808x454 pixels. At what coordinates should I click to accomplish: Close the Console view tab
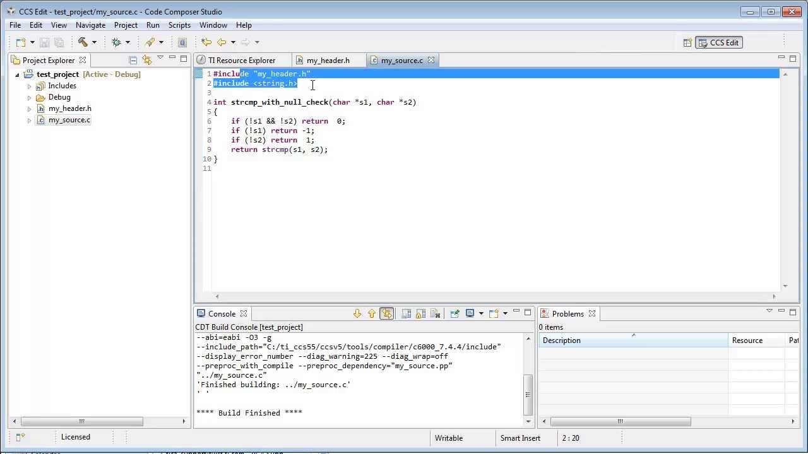tap(243, 313)
